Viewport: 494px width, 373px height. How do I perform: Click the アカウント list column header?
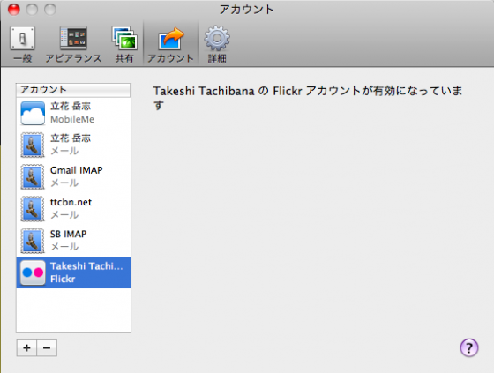[x=73, y=90]
